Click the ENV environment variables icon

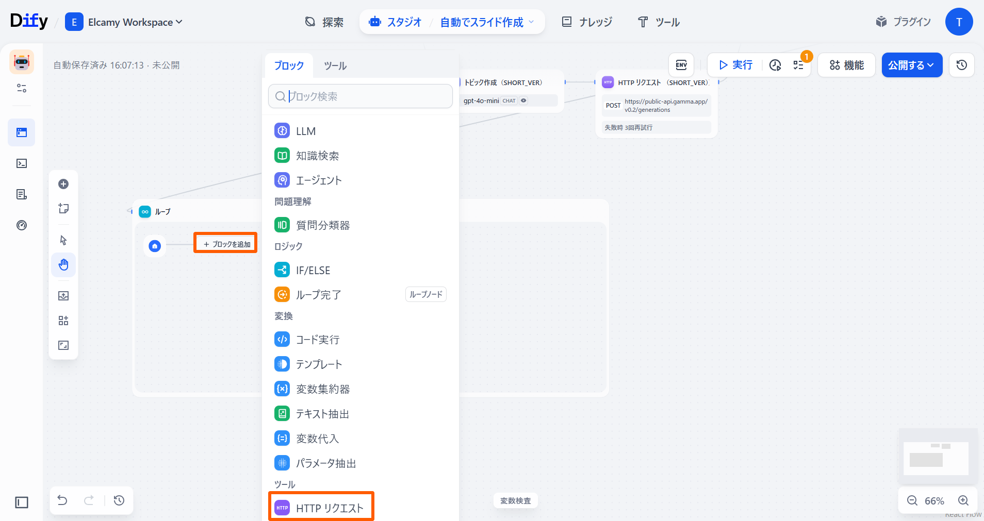click(x=681, y=65)
